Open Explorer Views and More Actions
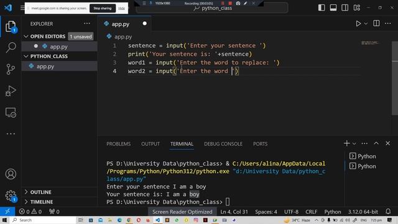This screenshot has width=398, height=224. [x=87, y=24]
